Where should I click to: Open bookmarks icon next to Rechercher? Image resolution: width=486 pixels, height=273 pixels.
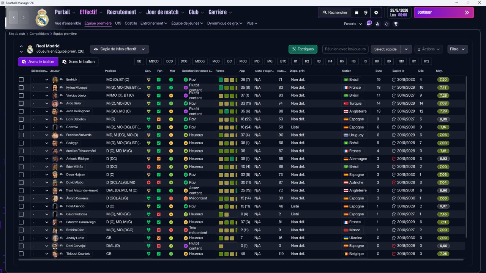click(x=357, y=13)
